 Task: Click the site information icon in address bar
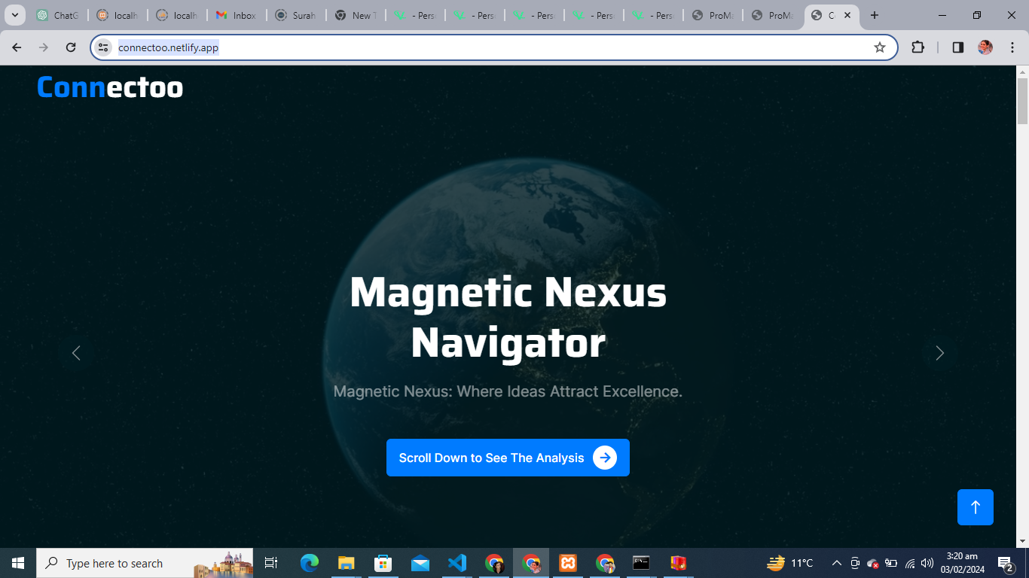pos(104,47)
